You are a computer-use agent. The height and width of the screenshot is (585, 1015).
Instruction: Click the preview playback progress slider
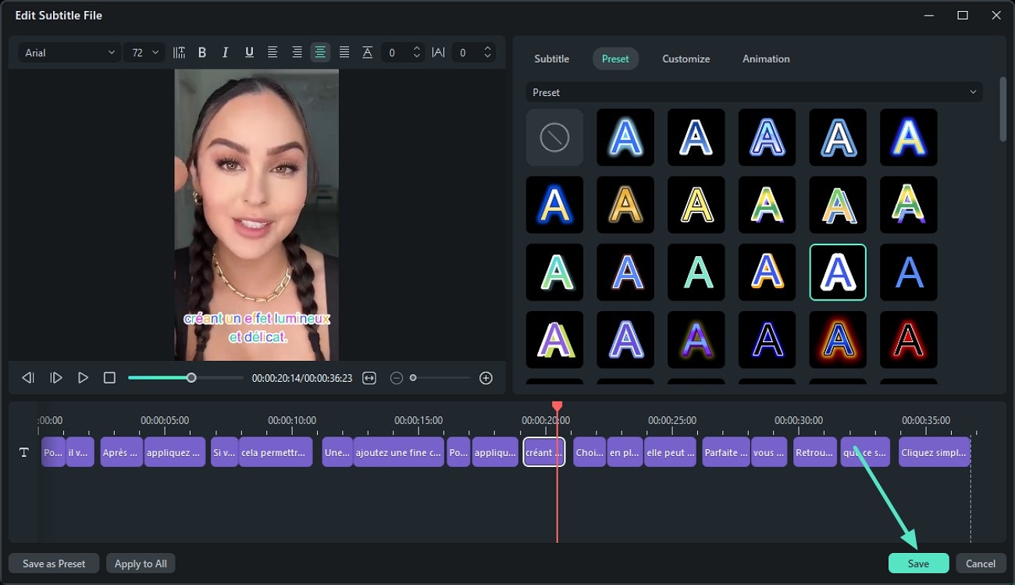coord(186,378)
